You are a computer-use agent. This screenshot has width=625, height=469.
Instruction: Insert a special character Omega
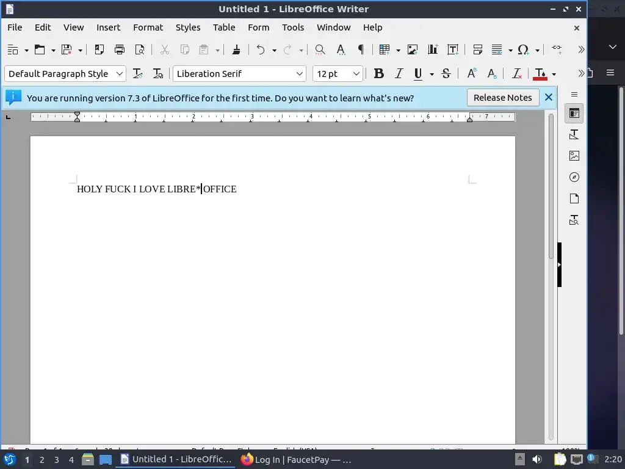pyautogui.click(x=523, y=49)
